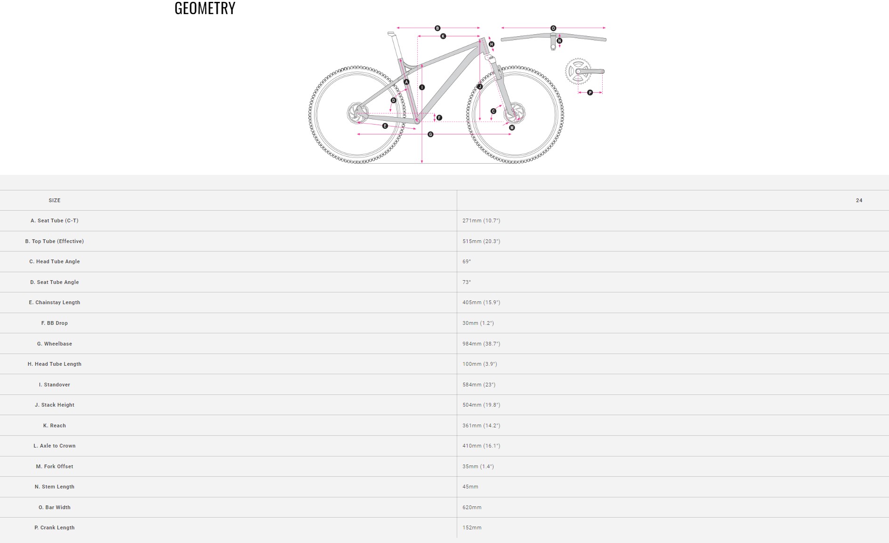Click the G wheelbase marker in diagram
The width and height of the screenshot is (889, 543).
pos(430,134)
